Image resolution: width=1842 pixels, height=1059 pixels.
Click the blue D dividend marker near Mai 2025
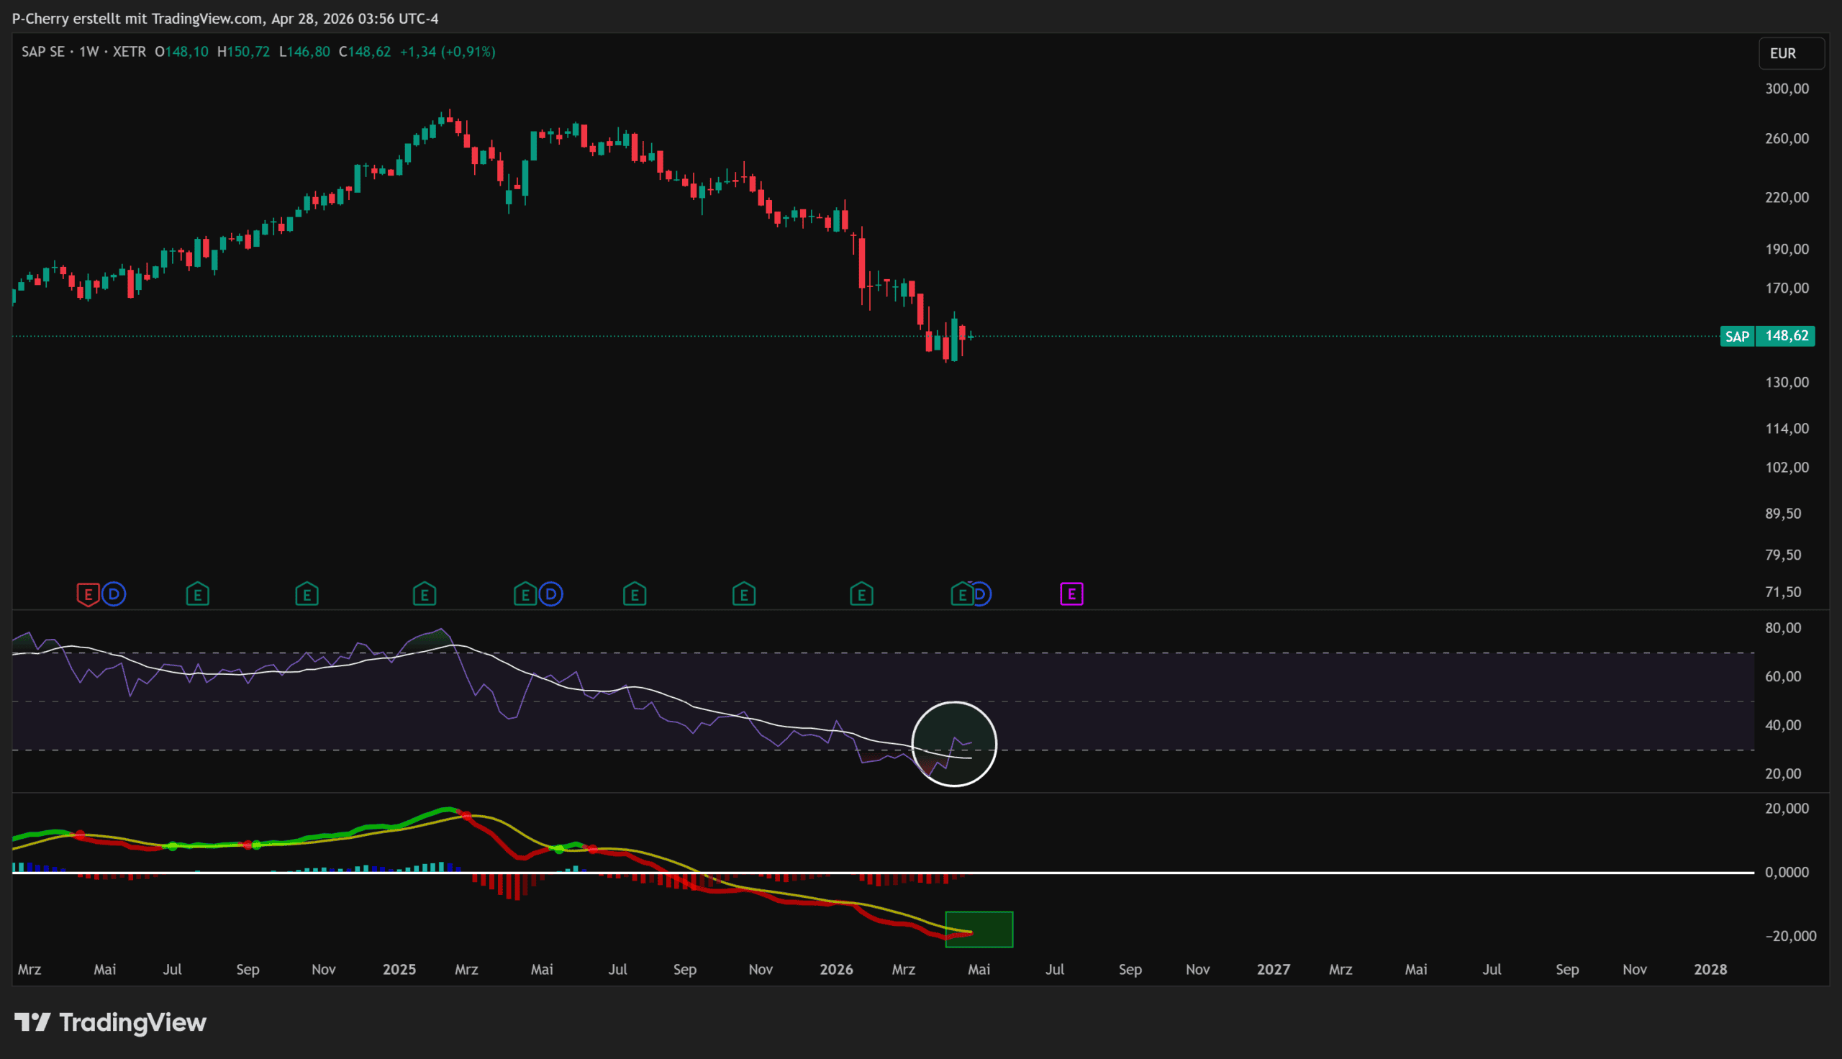[x=551, y=594]
